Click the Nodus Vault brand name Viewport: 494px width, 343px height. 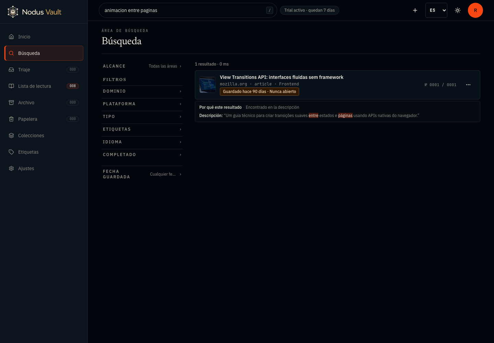coord(42,12)
